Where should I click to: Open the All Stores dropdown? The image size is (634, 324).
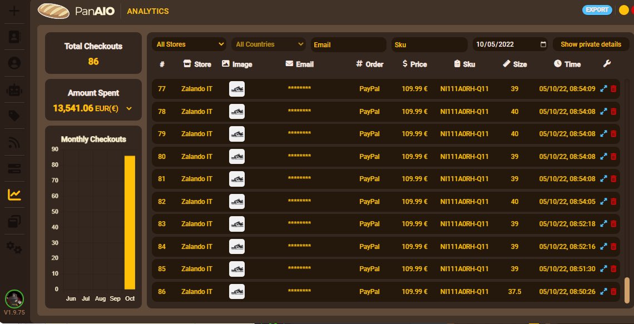189,44
